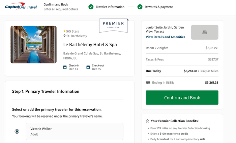Click the credit card icon ending in 5638
Screen dimensions: 236x143
(148, 83)
